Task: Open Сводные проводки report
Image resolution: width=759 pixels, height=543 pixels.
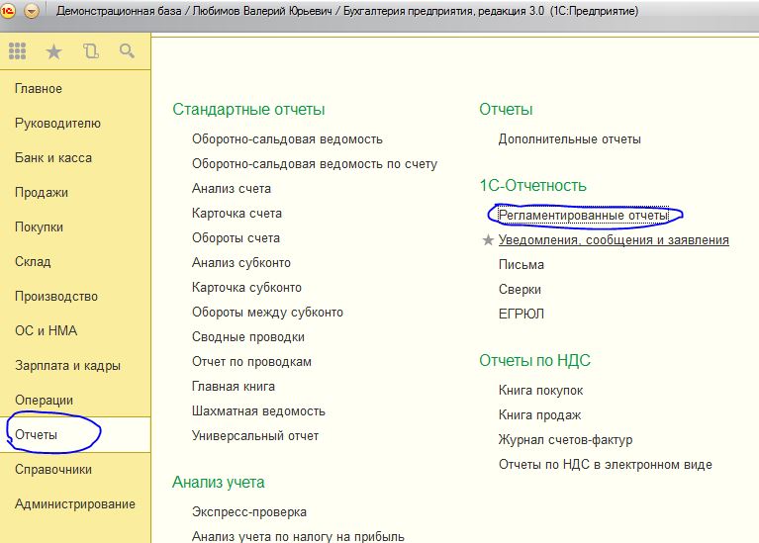Action: click(247, 337)
